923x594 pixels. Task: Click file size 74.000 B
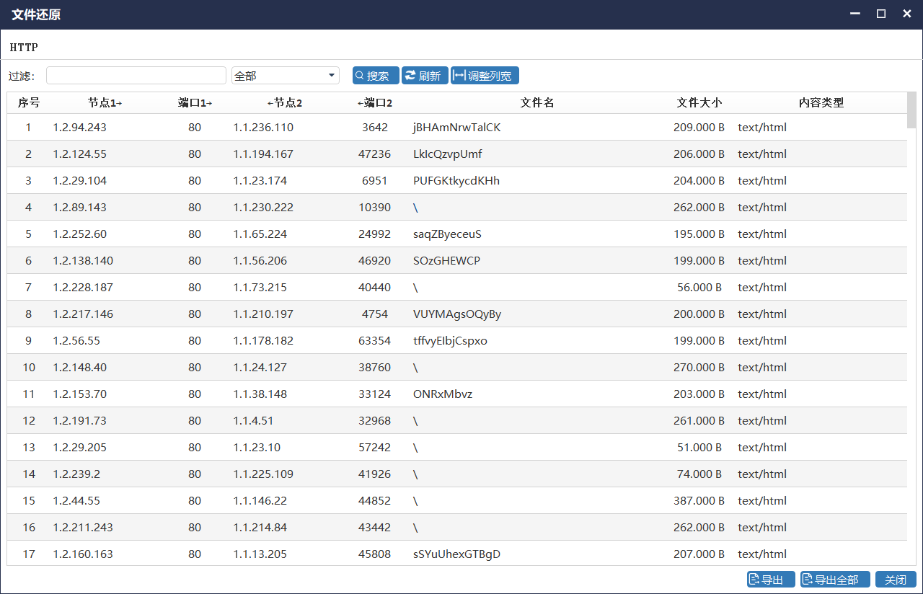click(699, 474)
